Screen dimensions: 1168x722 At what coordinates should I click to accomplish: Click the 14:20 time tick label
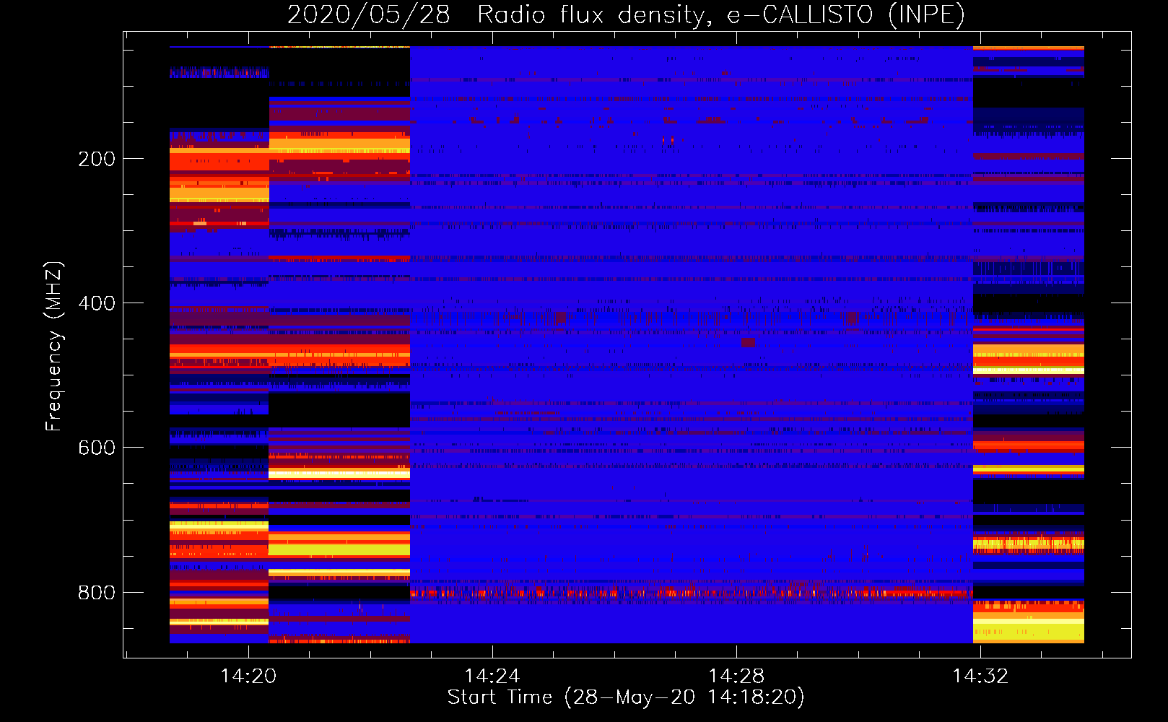(248, 676)
